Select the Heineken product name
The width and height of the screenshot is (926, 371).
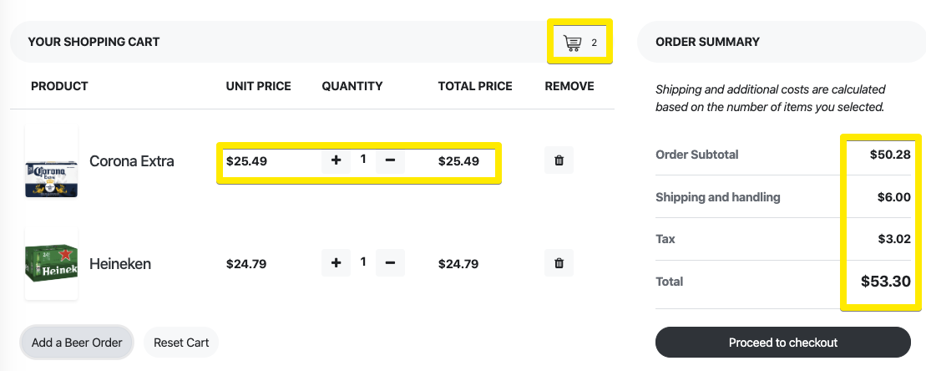120,264
